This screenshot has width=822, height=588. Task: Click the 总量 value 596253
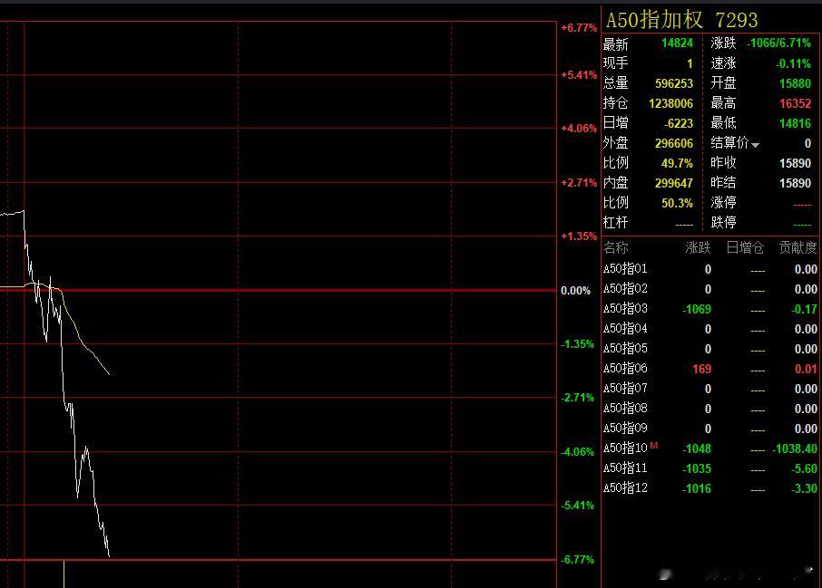pyautogui.click(x=673, y=83)
